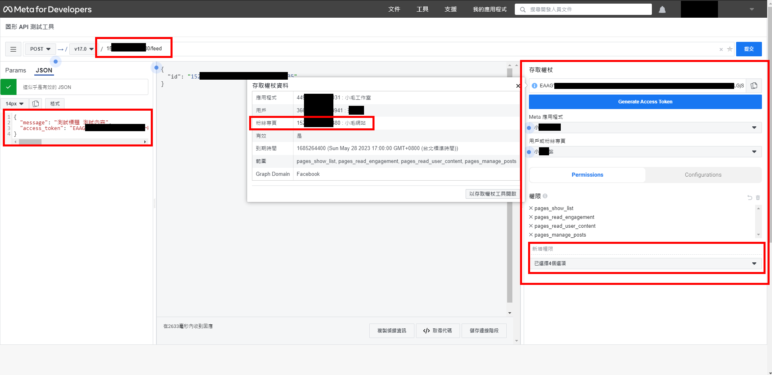772x375 pixels.
Task: Copy the access token with the clipboard icon
Action: (x=754, y=85)
